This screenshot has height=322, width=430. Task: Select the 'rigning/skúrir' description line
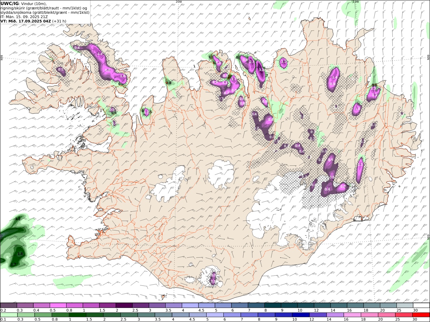(x=44, y=8)
